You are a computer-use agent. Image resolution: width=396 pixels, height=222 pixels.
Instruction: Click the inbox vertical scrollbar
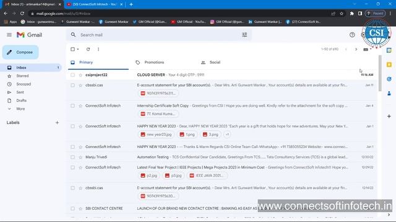click(x=380, y=73)
